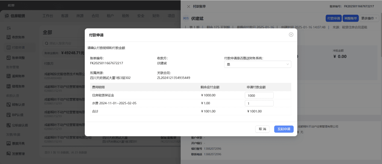Edit the 水费 payment amount field
382x164 pixels.
coord(259,103)
